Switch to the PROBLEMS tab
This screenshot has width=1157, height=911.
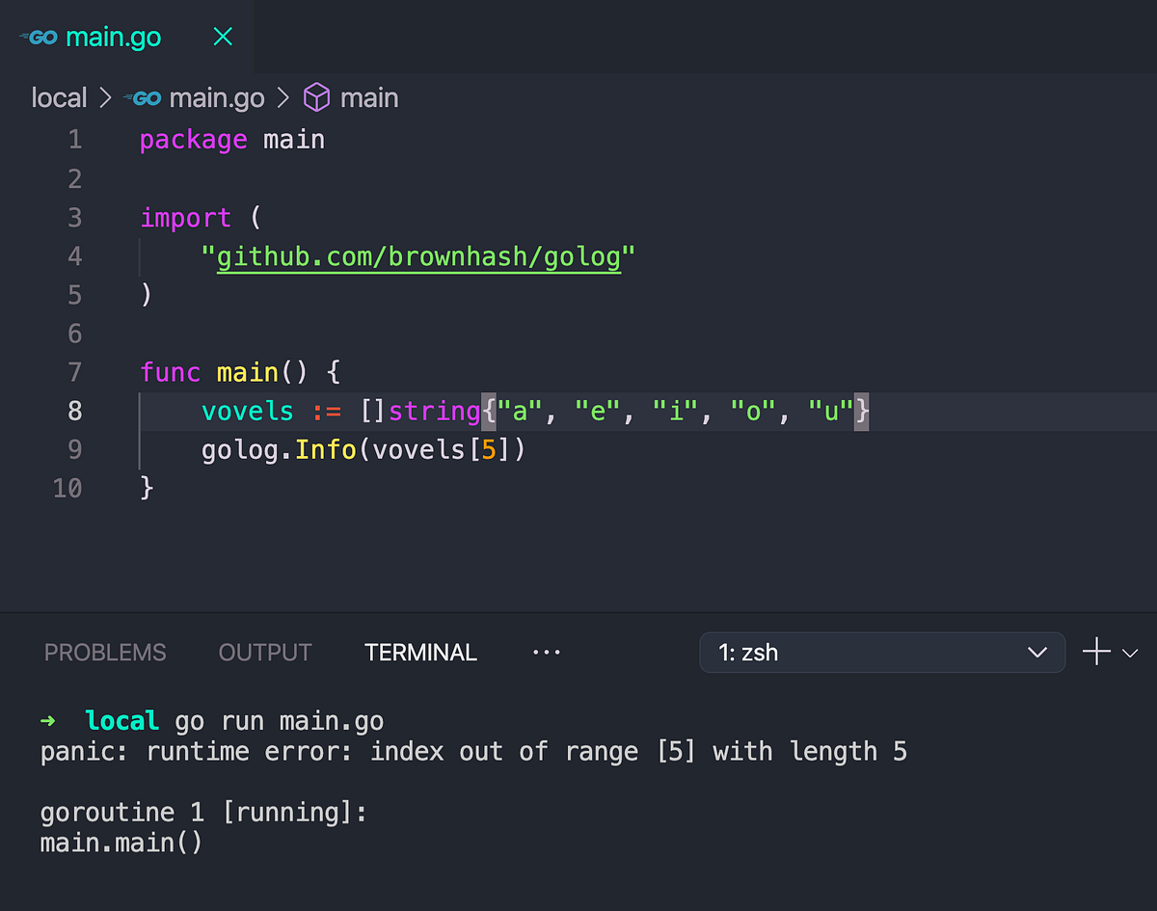coord(105,652)
